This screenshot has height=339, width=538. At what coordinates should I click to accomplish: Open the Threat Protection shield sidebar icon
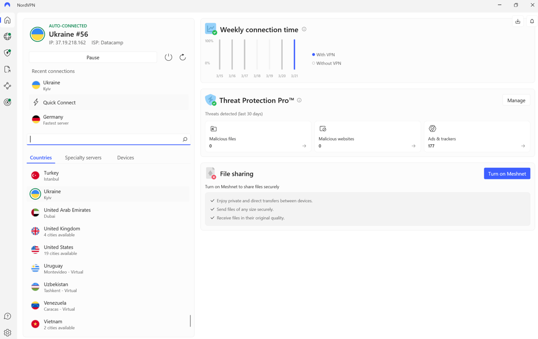pyautogui.click(x=7, y=53)
